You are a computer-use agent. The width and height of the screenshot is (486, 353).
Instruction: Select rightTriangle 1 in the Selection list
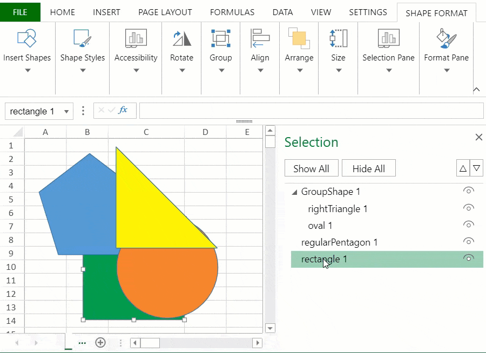(x=337, y=209)
